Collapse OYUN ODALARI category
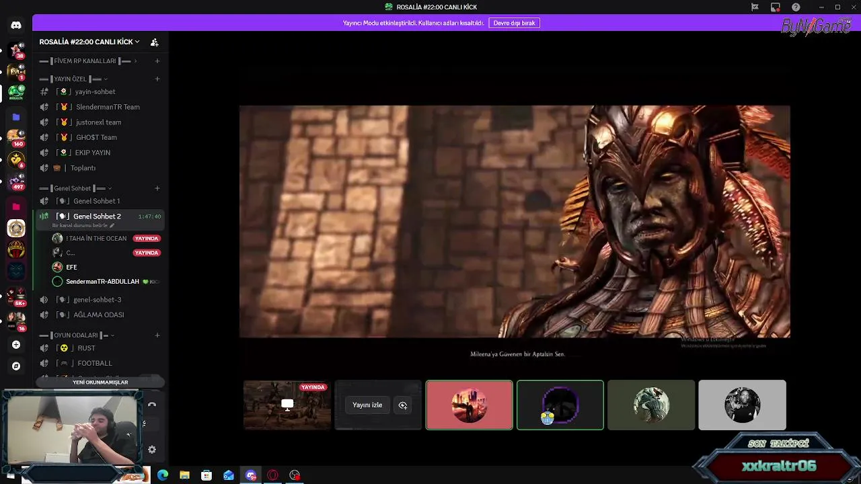The width and height of the screenshot is (861, 484). (x=77, y=335)
